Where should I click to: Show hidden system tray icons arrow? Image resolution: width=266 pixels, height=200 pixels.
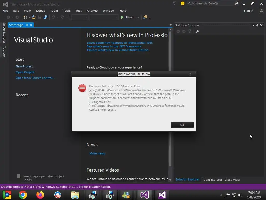221,195
